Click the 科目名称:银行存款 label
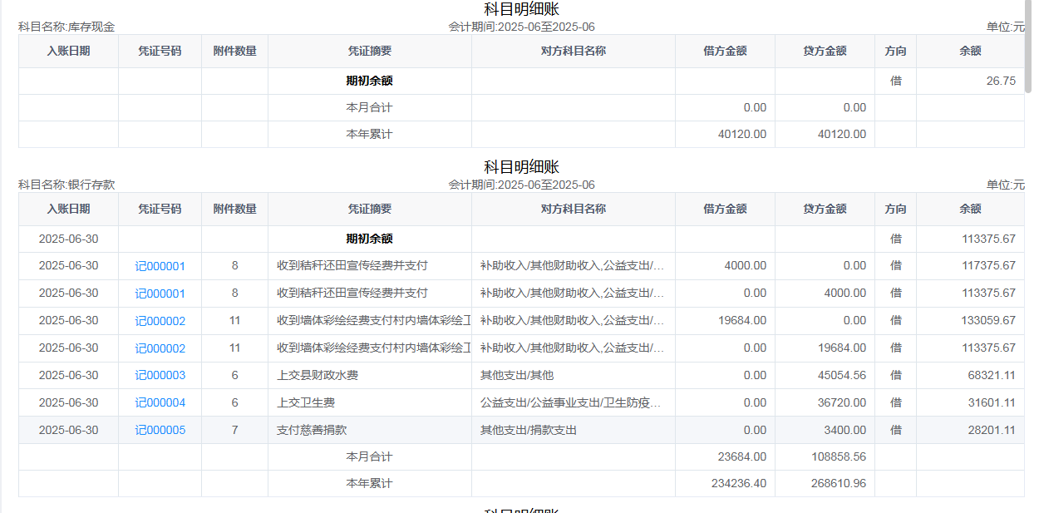 (x=66, y=185)
